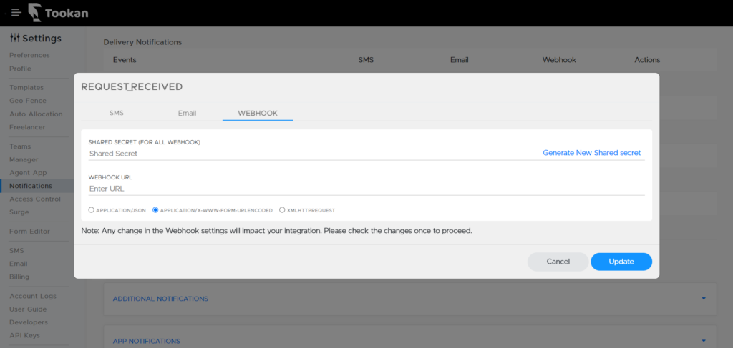Screen dimensions: 733x348
Task: Click the REQUEST_RECEIVED dialog title
Action: coord(132,86)
